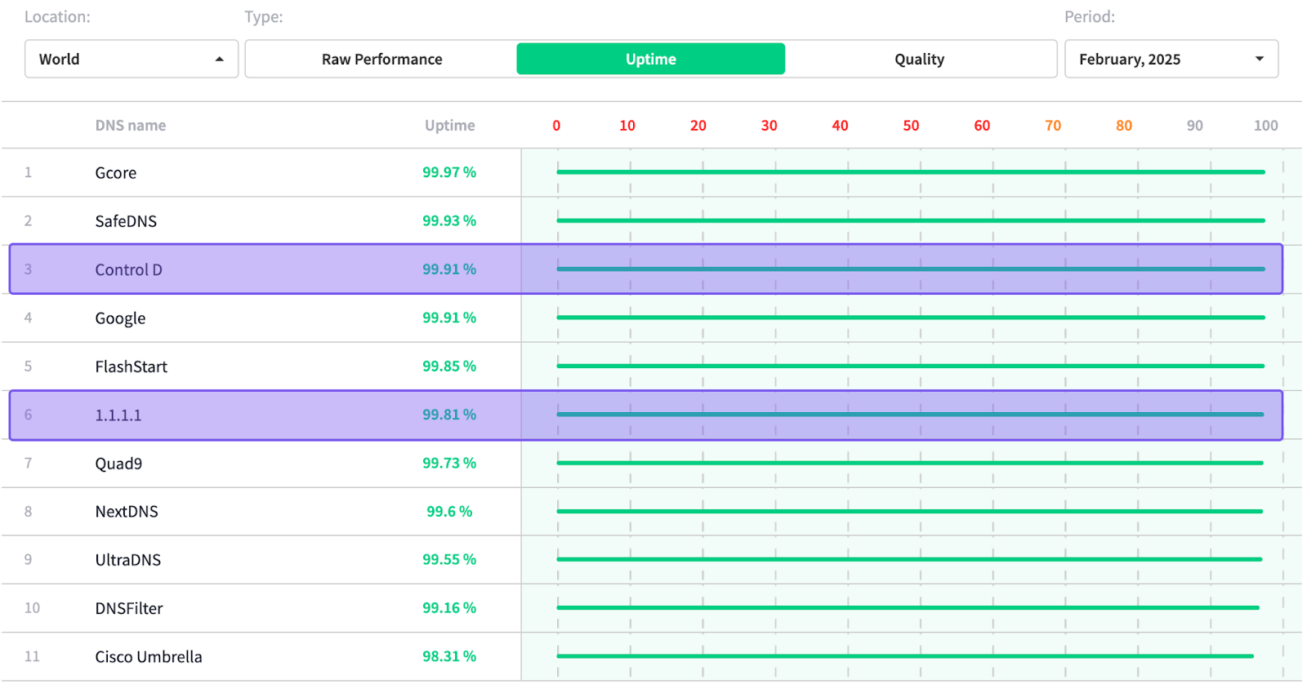
Task: Click the Google uptime bar
Action: coord(911,318)
